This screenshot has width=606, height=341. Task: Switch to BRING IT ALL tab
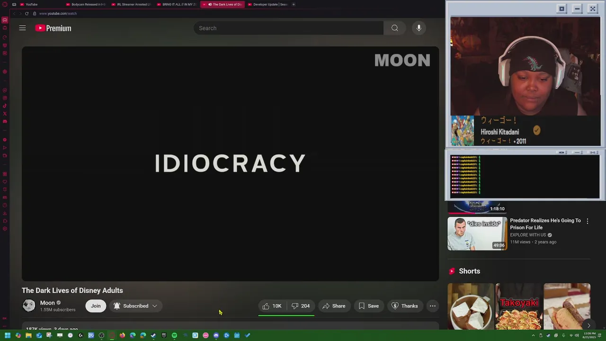click(x=176, y=4)
